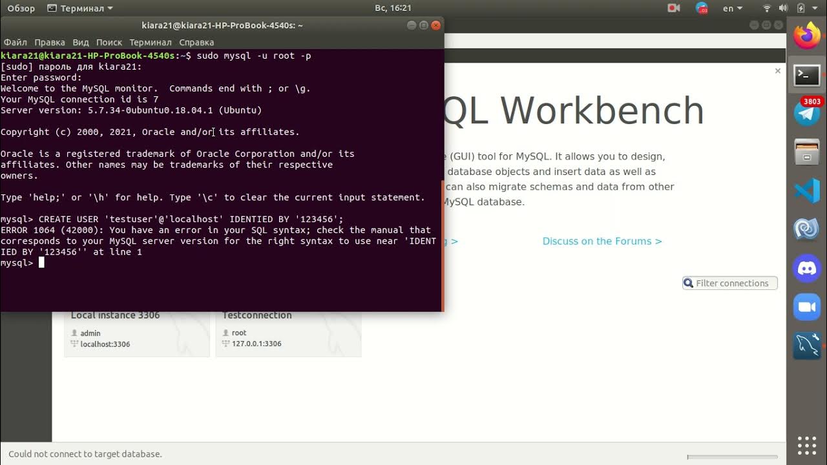
Task: Maximize the terminal window
Action: [424, 25]
